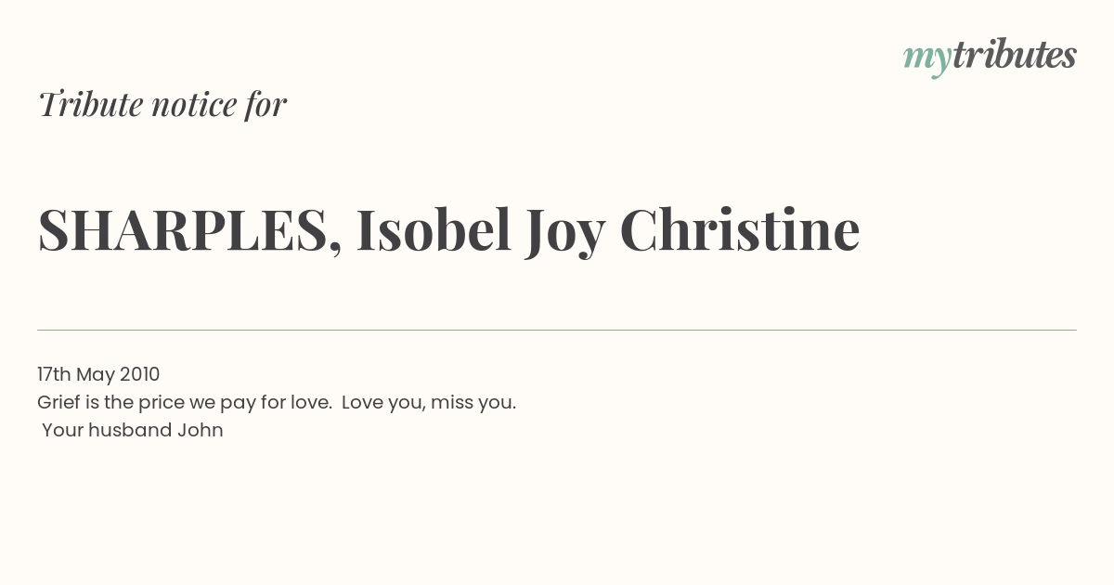Click the horizontal divider line below the name

point(557,330)
